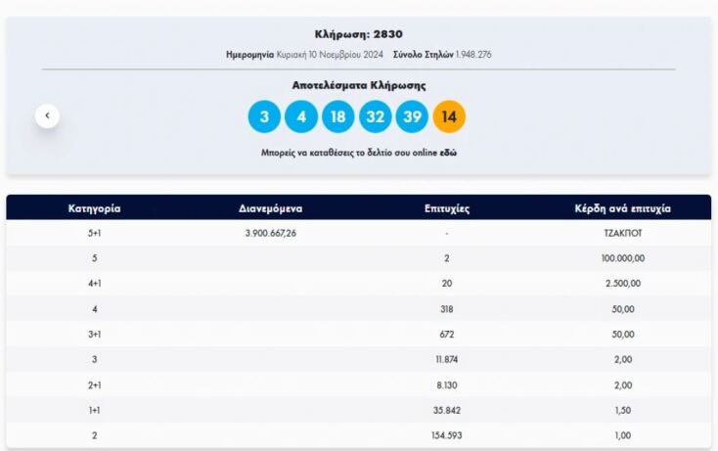The image size is (718, 451).
Task: Click the Διανεμόμενα column header
Action: pyautogui.click(x=270, y=208)
